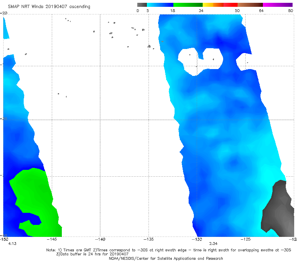Viewport: 297px width, 261px height.
Task: Click the color bar label '5'
Action: [x=148, y=10]
